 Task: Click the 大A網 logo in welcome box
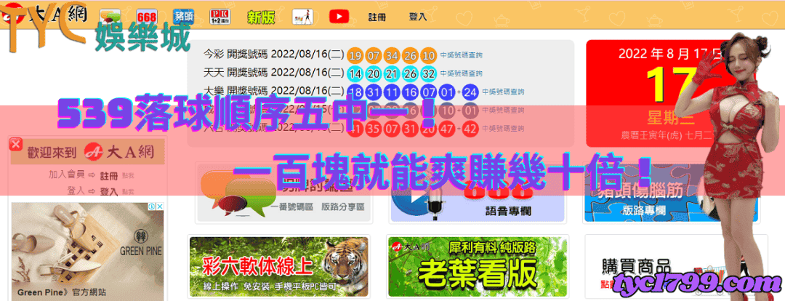tap(119, 150)
